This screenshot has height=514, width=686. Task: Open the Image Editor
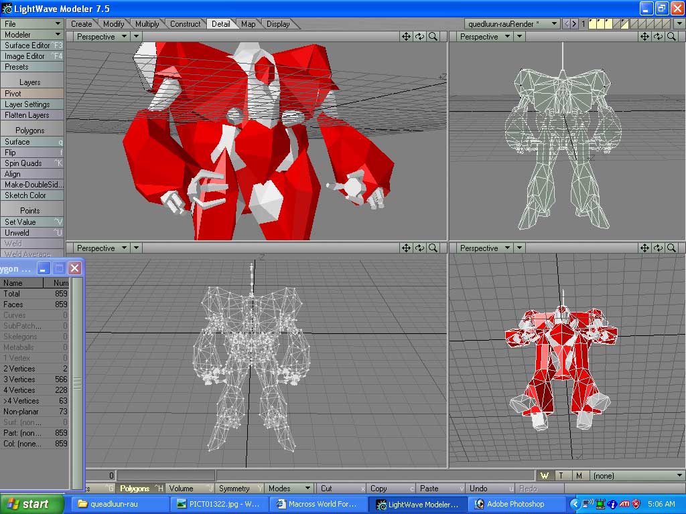[x=32, y=56]
